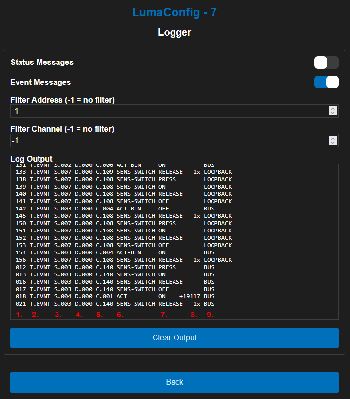Select log line 139 SENS-SWITCH ON

[124, 187]
